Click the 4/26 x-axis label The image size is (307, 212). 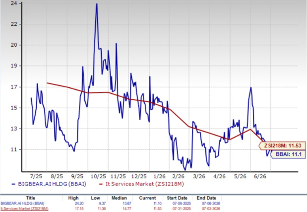point(220,176)
